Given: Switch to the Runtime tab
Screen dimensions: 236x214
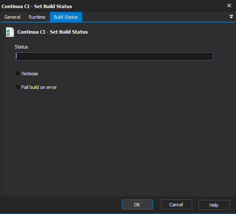Looking at the screenshot, I should [37, 17].
